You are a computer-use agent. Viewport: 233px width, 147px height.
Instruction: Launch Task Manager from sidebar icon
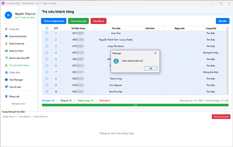point(6,80)
